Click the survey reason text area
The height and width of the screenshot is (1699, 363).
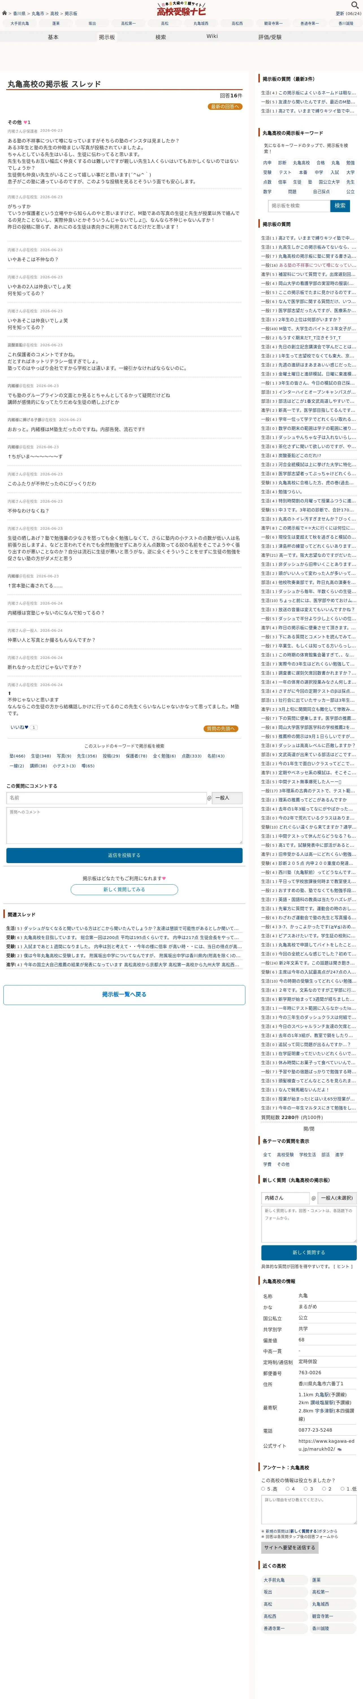309,1510
